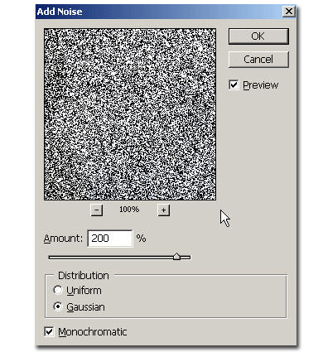Confirm the noise filter with OK
Screen dimensions: 323x357
tap(258, 36)
